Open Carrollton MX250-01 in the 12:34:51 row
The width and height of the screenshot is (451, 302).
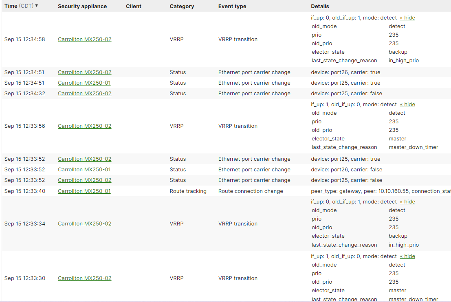(x=84, y=83)
